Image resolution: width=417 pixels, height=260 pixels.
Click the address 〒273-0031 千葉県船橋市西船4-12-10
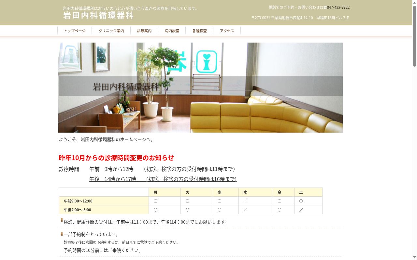(x=282, y=18)
